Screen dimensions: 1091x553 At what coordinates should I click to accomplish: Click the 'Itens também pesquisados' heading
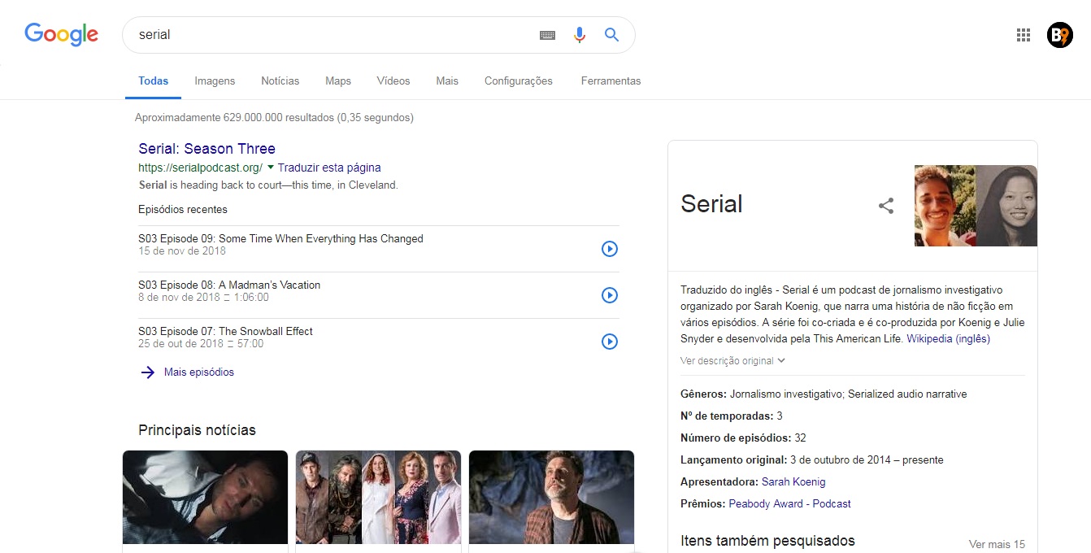pos(767,540)
